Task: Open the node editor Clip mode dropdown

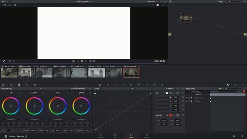Action: point(222,2)
